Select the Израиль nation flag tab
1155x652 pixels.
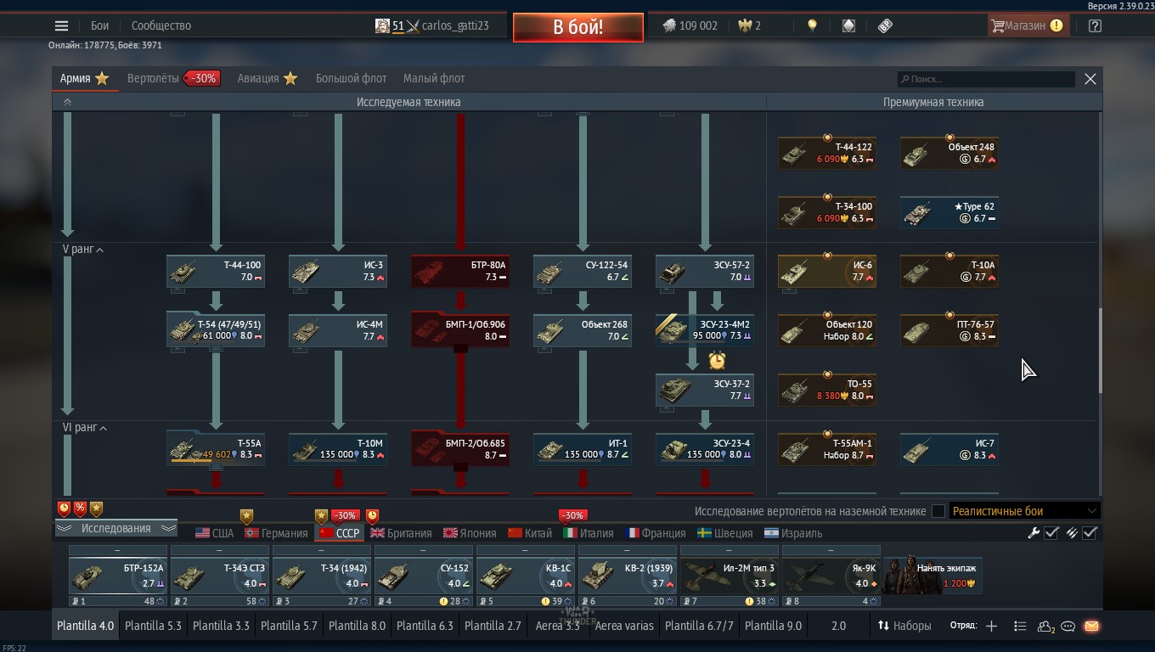(793, 533)
